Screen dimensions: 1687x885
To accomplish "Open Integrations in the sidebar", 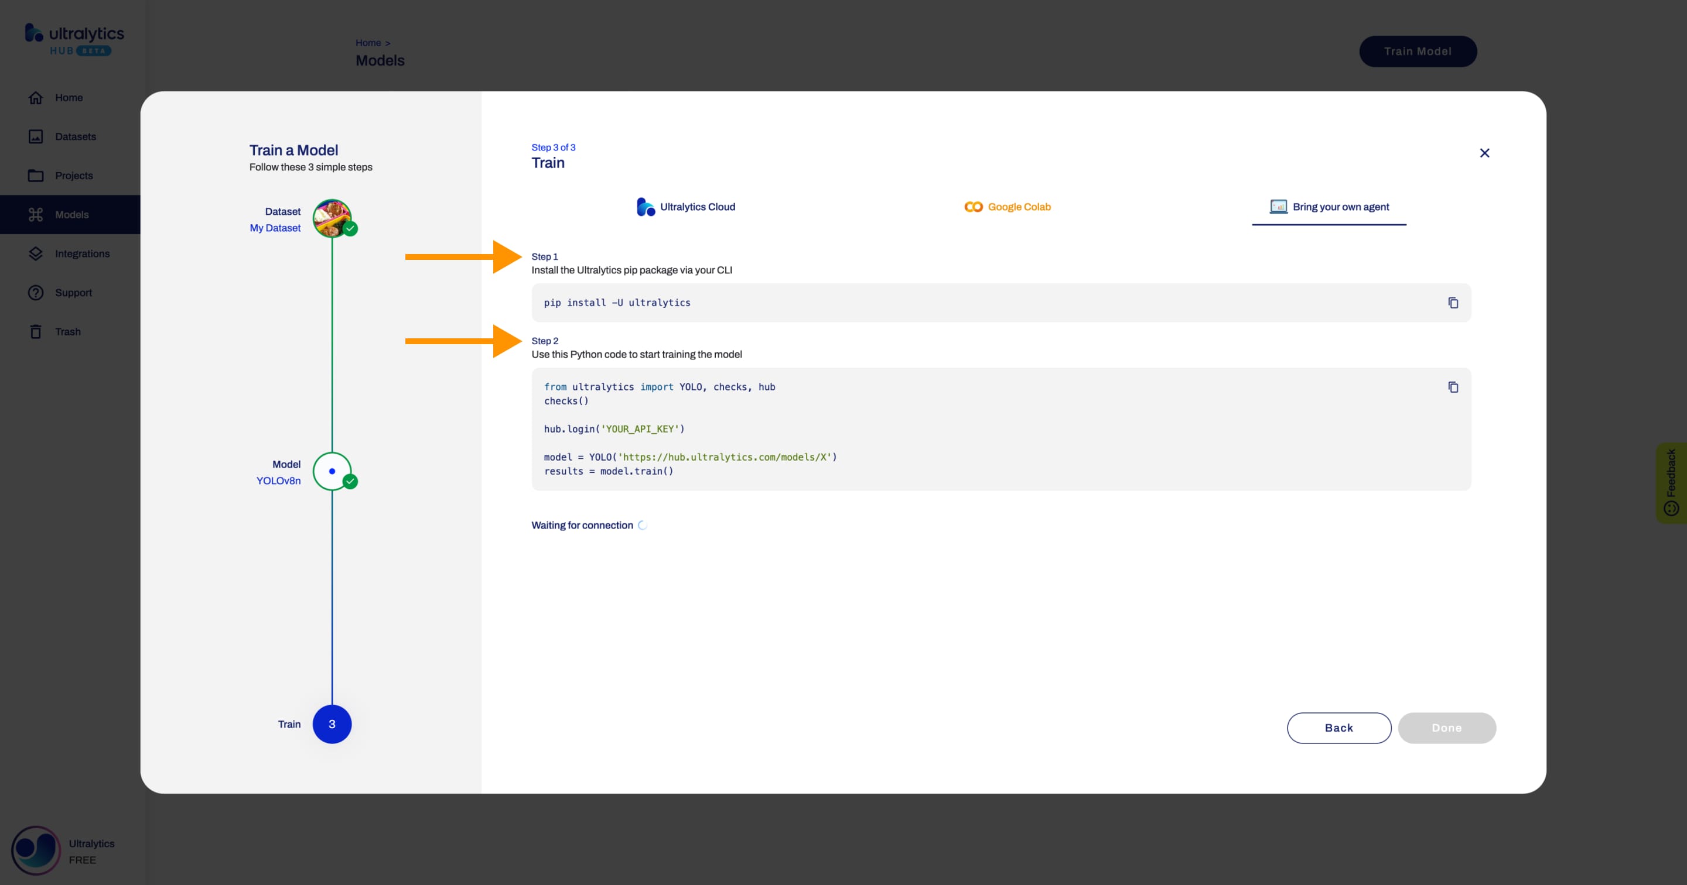I will click(x=81, y=253).
